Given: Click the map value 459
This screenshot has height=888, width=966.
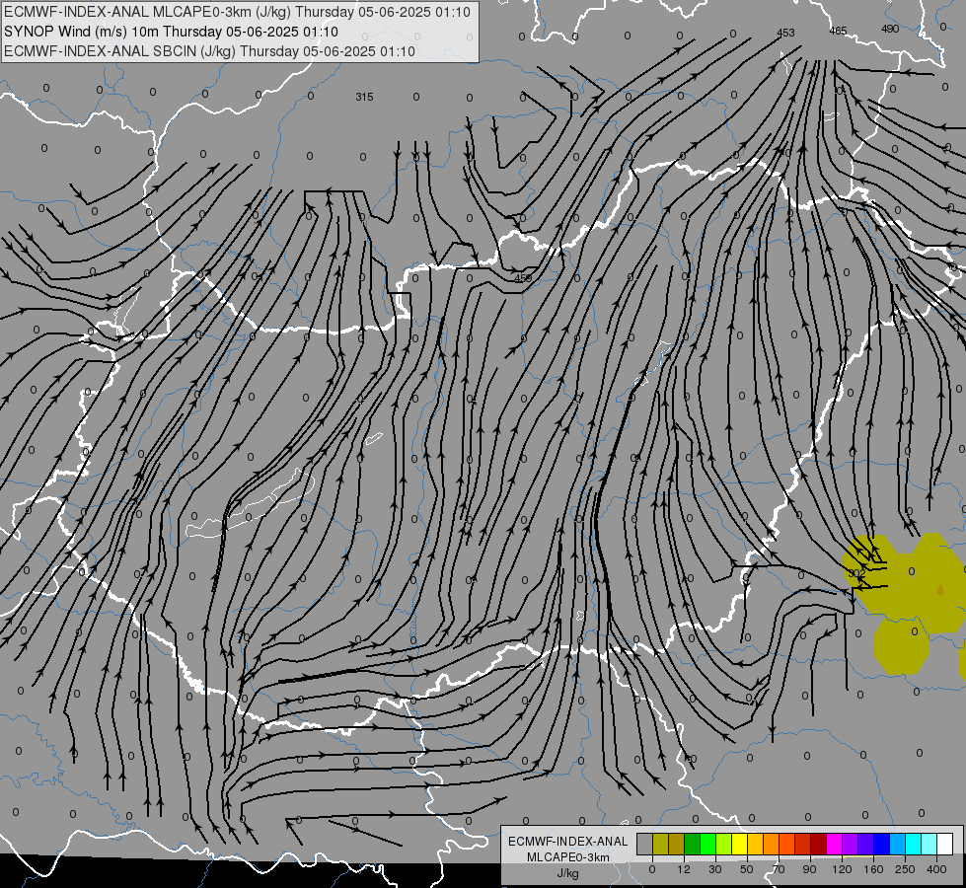Looking at the screenshot, I should pos(523,278).
